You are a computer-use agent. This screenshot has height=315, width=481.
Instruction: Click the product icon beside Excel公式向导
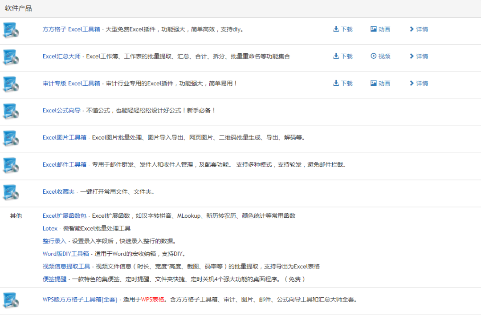pyautogui.click(x=11, y=111)
